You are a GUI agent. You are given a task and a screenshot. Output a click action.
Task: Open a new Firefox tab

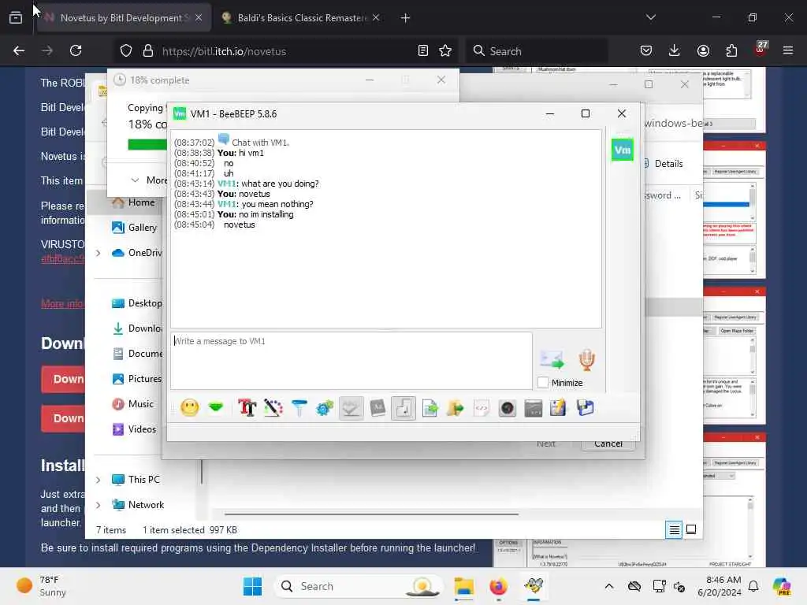tap(405, 18)
